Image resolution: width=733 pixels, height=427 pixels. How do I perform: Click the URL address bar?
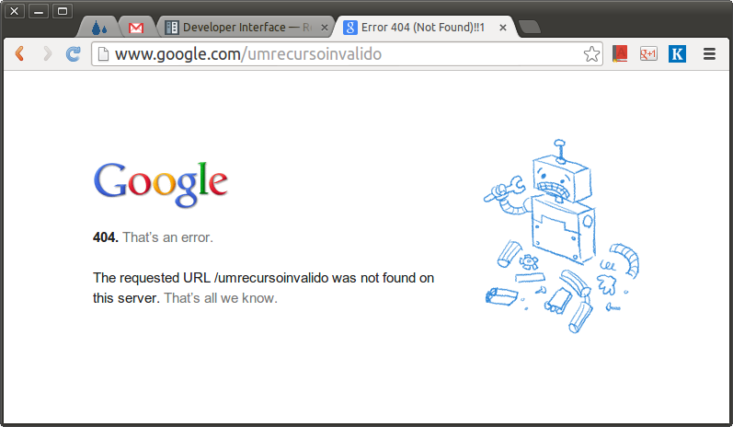pyautogui.click(x=347, y=53)
